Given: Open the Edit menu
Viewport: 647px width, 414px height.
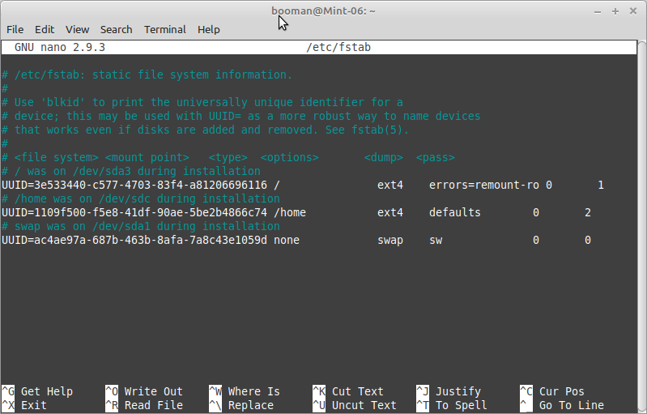Looking at the screenshot, I should click(x=45, y=29).
